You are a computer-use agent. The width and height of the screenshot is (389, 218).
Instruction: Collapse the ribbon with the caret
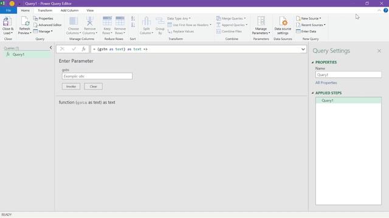[379, 10]
